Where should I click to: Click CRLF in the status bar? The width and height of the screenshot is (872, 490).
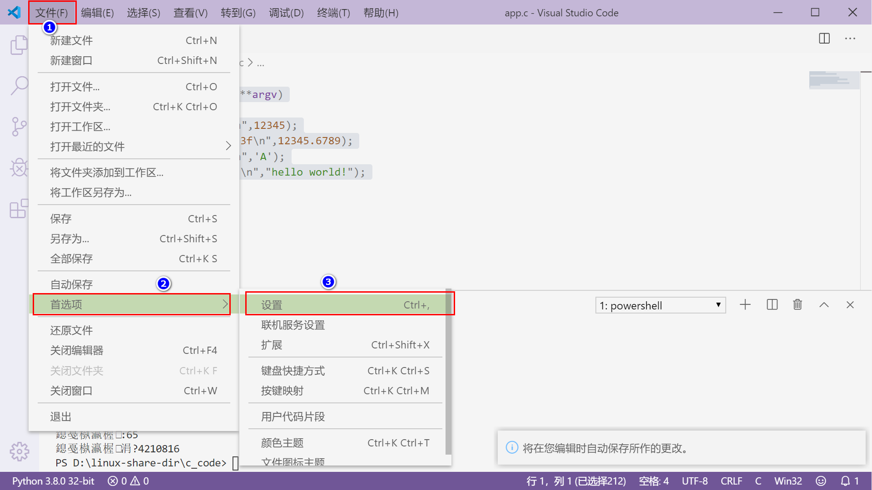731,481
